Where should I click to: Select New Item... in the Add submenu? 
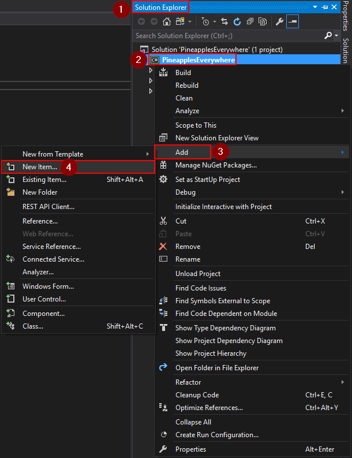tap(40, 167)
